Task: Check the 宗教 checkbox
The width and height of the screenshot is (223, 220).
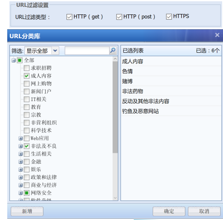Action: [26, 115]
